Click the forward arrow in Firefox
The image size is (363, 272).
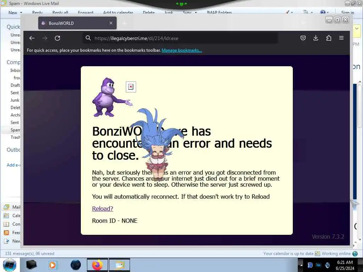45,38
